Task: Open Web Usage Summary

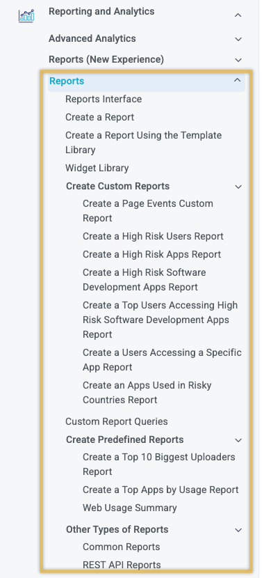Action: click(x=130, y=508)
